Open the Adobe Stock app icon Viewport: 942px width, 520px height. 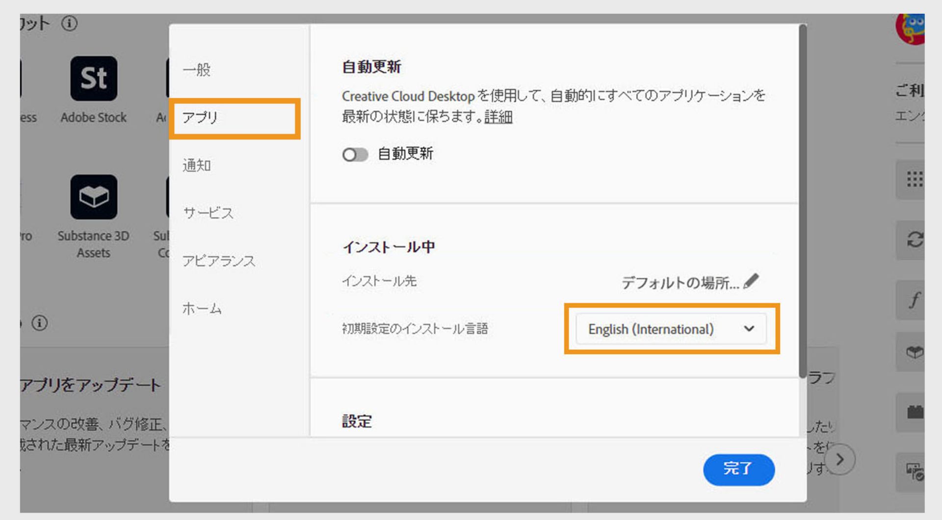[94, 78]
